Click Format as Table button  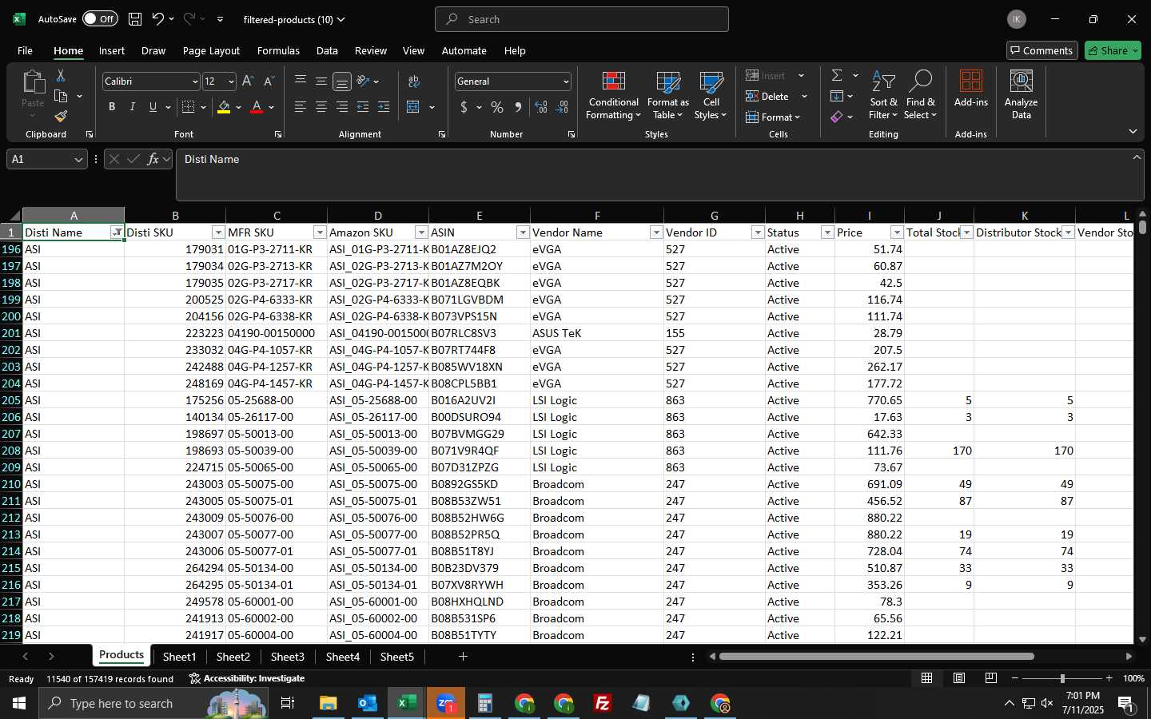pyautogui.click(x=667, y=95)
